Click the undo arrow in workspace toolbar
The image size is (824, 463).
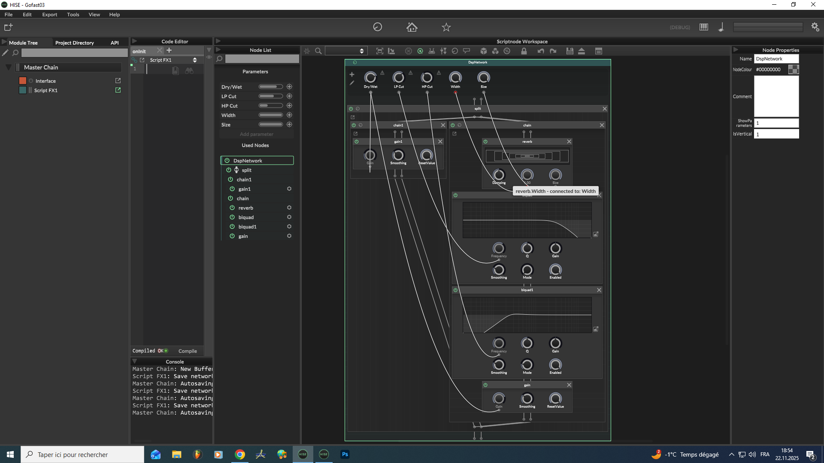pos(541,51)
